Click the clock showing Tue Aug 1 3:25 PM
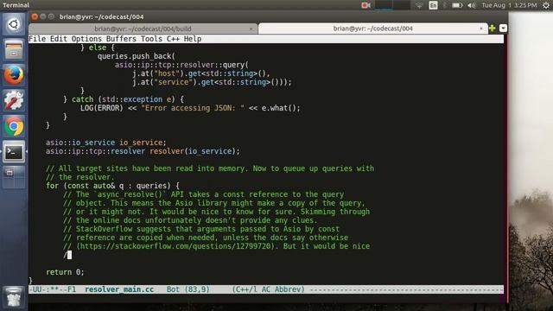Screen dimensions: 553x311 pos(509,5)
